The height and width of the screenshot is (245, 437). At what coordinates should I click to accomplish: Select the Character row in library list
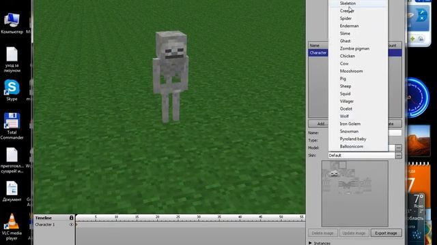(x=318, y=53)
